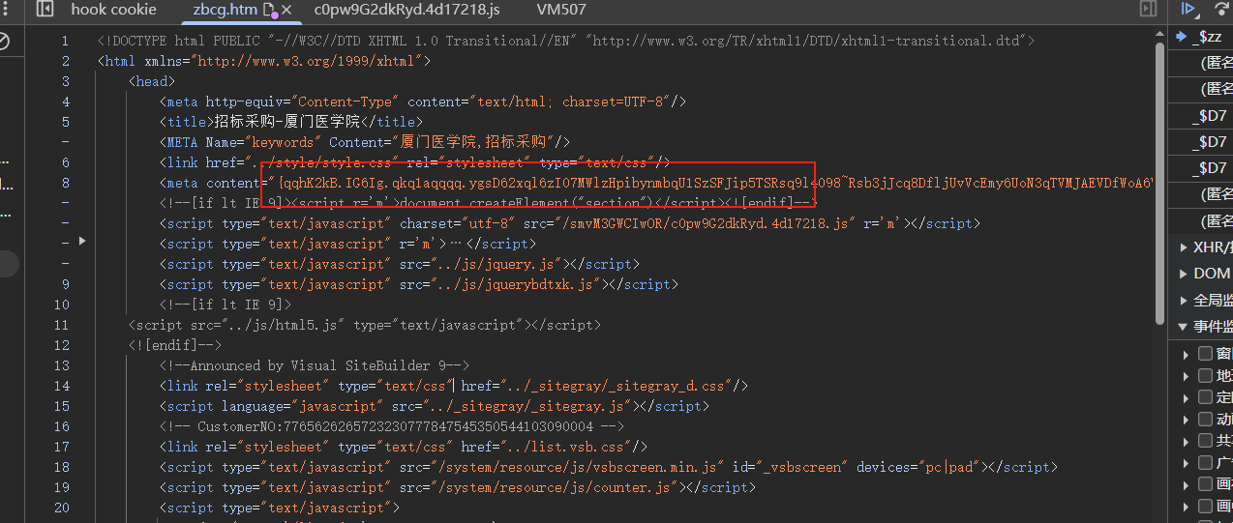Check the 窗 event breakpoint checkbox

tap(1205, 354)
